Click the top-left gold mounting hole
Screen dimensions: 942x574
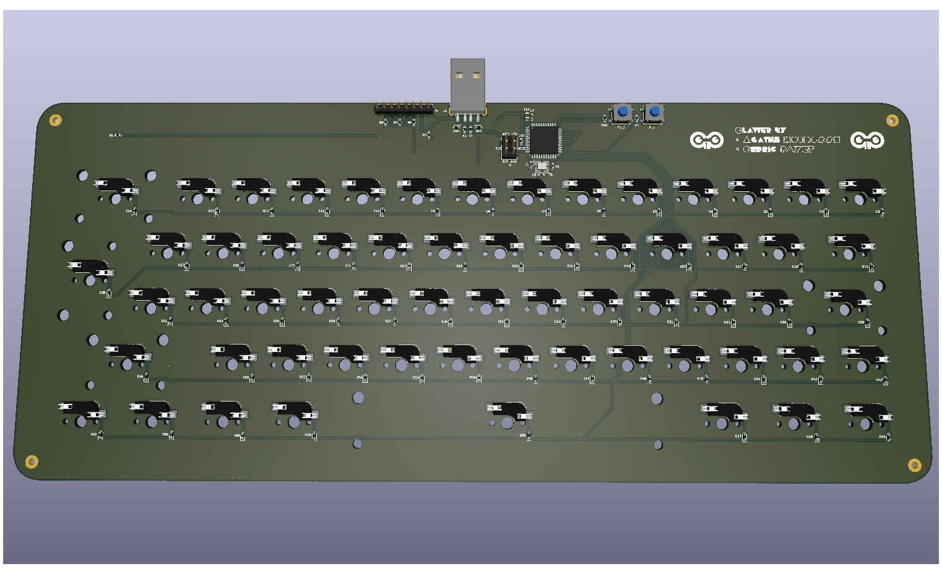[56, 120]
